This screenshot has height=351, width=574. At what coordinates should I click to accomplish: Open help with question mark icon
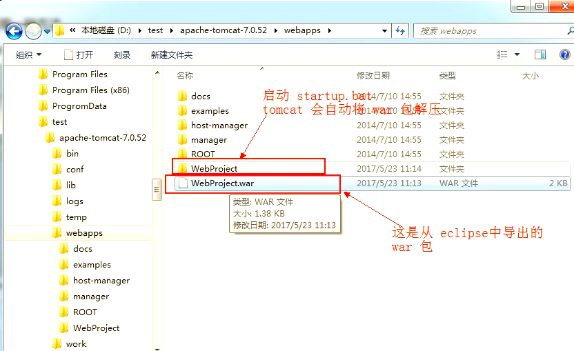click(564, 54)
